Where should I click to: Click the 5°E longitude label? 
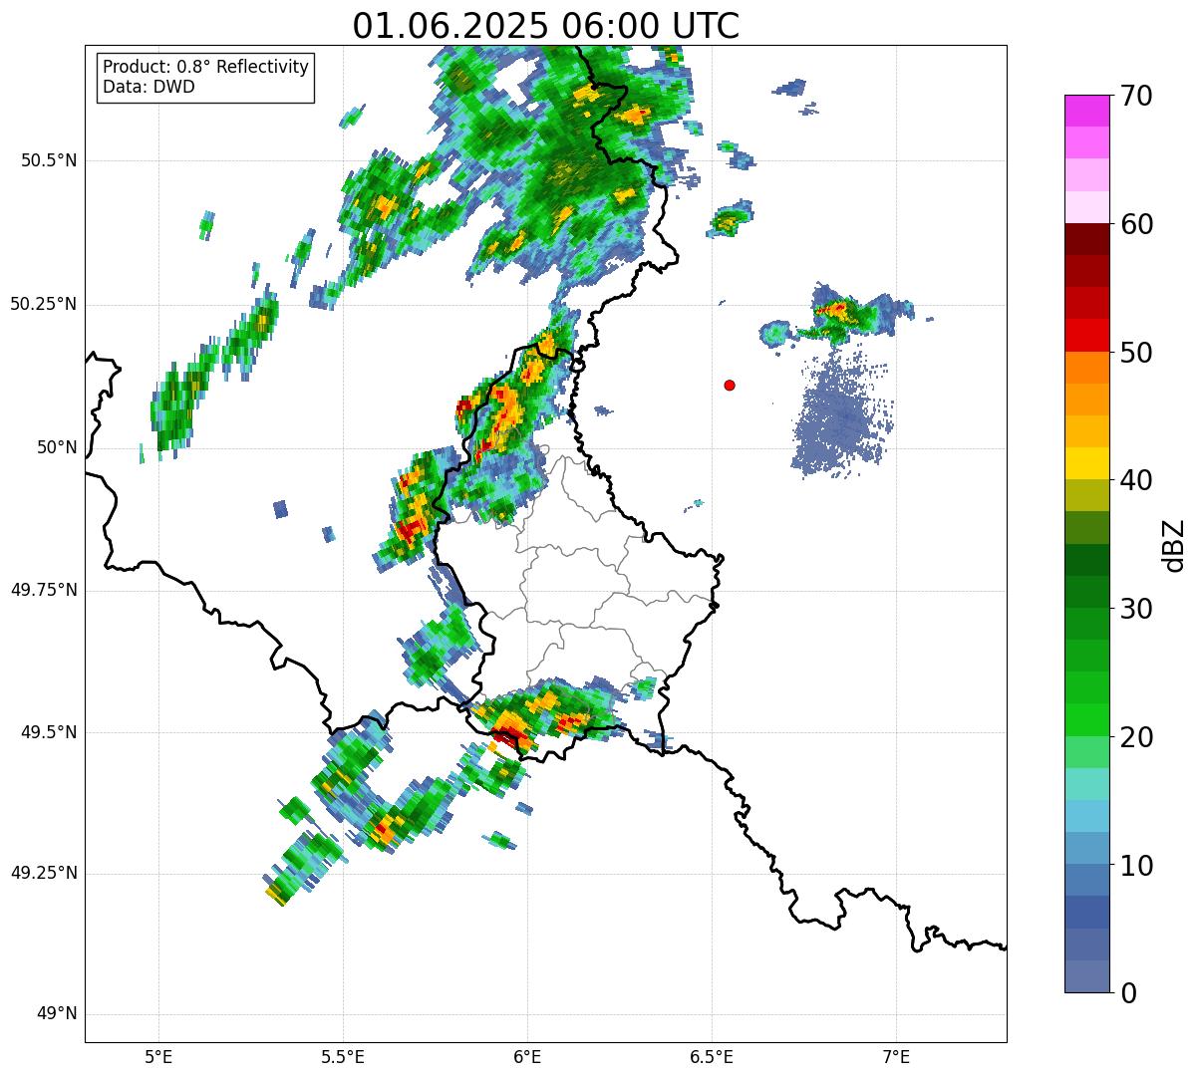pyautogui.click(x=158, y=1056)
